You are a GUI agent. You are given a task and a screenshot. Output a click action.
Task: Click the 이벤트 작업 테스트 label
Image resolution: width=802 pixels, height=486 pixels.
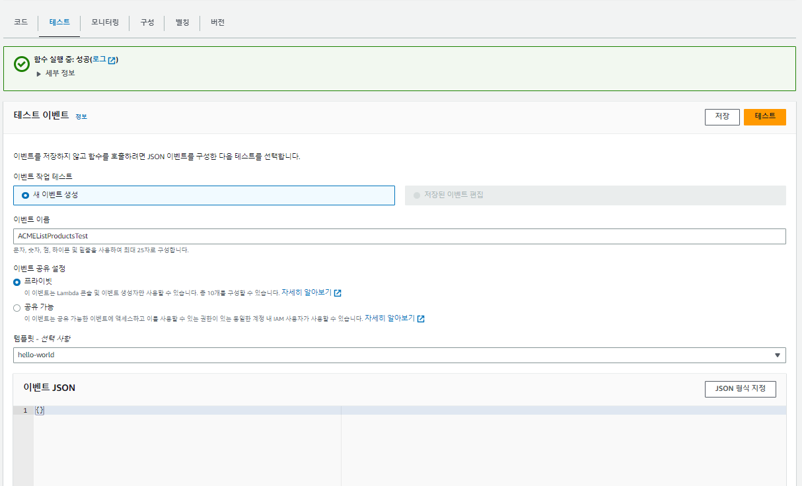(x=43, y=177)
